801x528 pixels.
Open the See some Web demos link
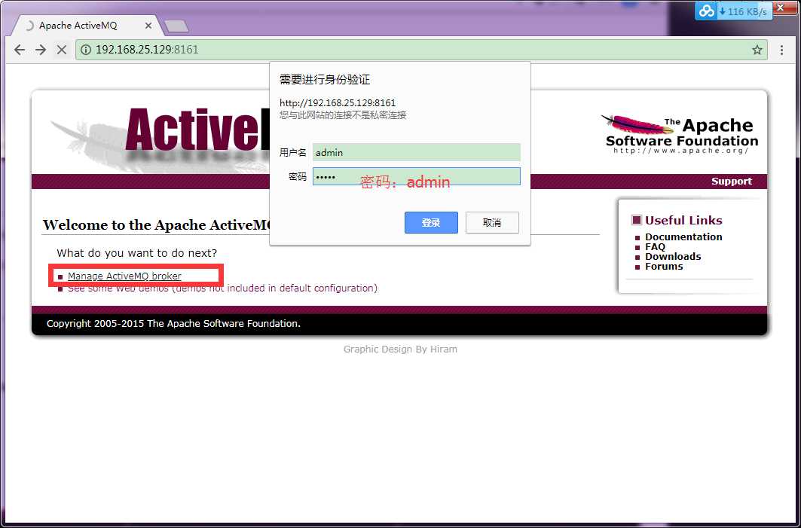[x=222, y=288]
